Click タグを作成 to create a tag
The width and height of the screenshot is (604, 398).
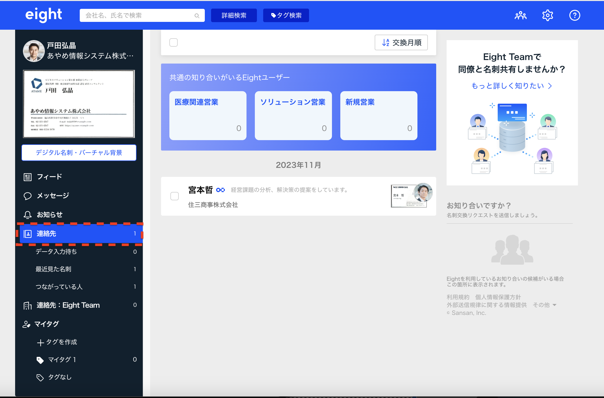pyautogui.click(x=61, y=342)
